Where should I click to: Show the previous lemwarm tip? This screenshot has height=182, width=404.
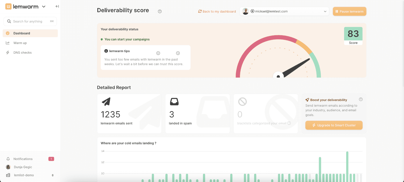158,53
